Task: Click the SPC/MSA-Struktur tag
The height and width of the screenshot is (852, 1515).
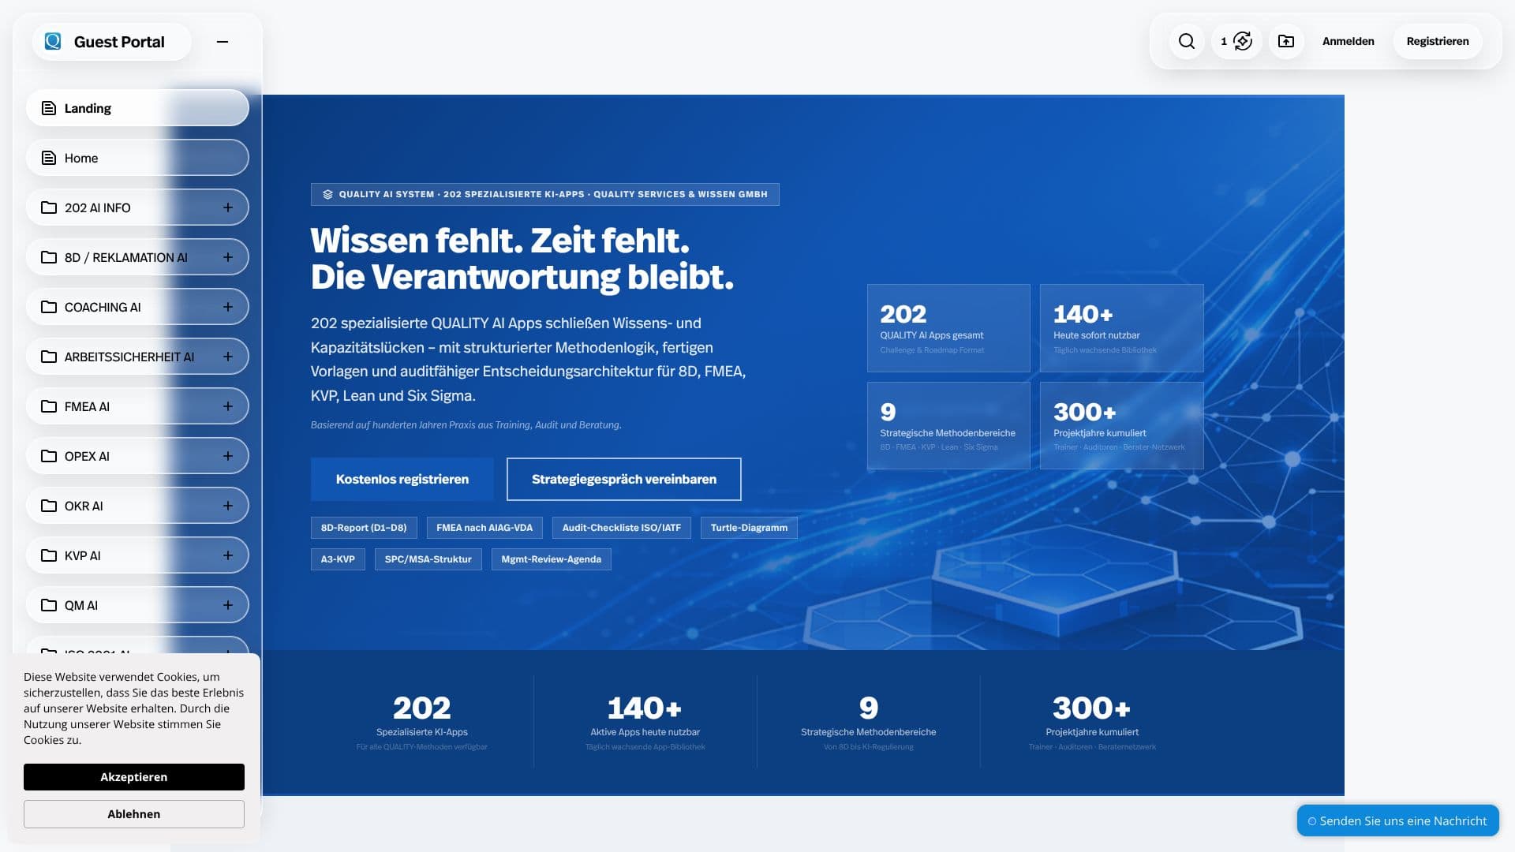Action: point(428,559)
